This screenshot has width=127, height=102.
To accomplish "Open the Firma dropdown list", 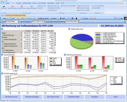I will pos(18,22).
